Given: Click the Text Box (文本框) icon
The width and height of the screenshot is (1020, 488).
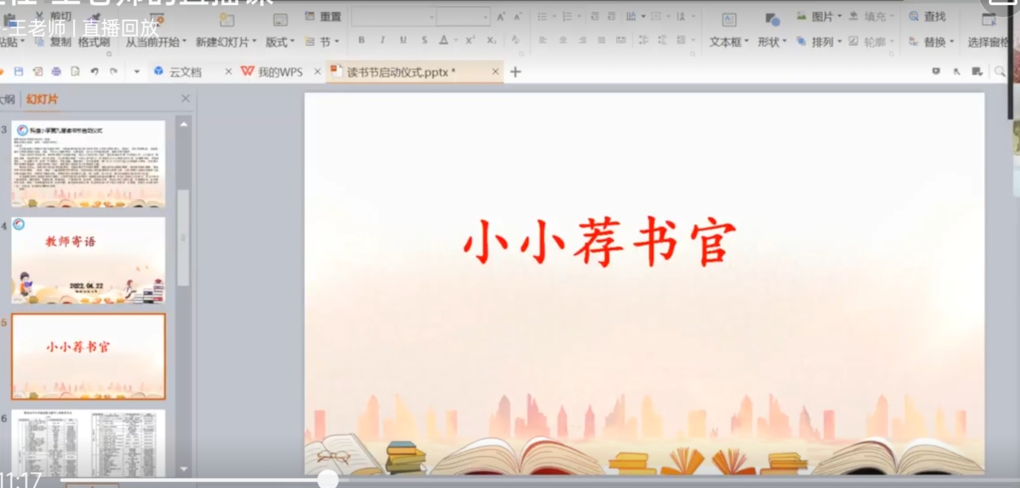Looking at the screenshot, I should pos(729,21).
